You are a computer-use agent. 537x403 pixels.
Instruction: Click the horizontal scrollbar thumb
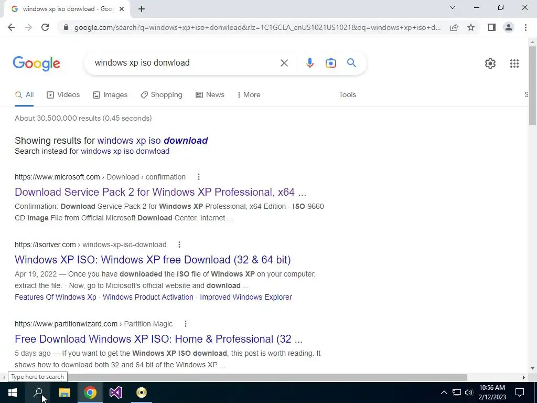(x=238, y=377)
